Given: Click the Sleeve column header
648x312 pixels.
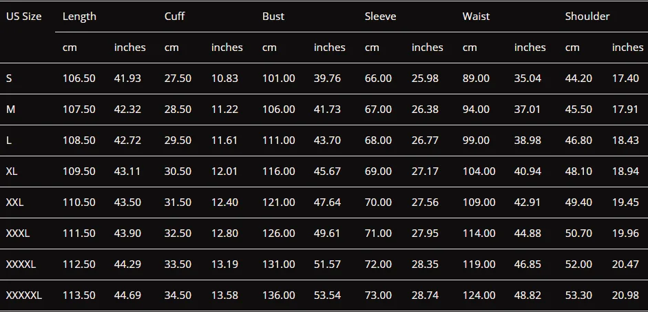Looking at the screenshot, I should click(380, 17).
